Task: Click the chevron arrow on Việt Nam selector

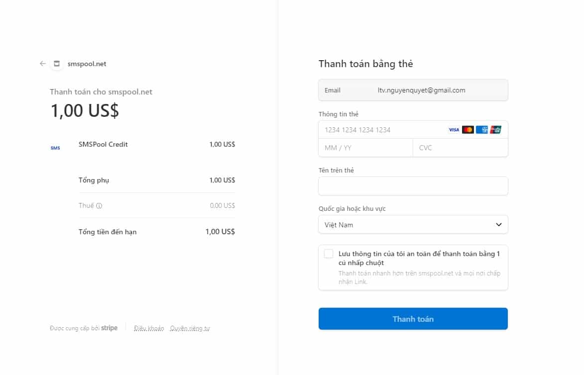Action: pos(499,225)
